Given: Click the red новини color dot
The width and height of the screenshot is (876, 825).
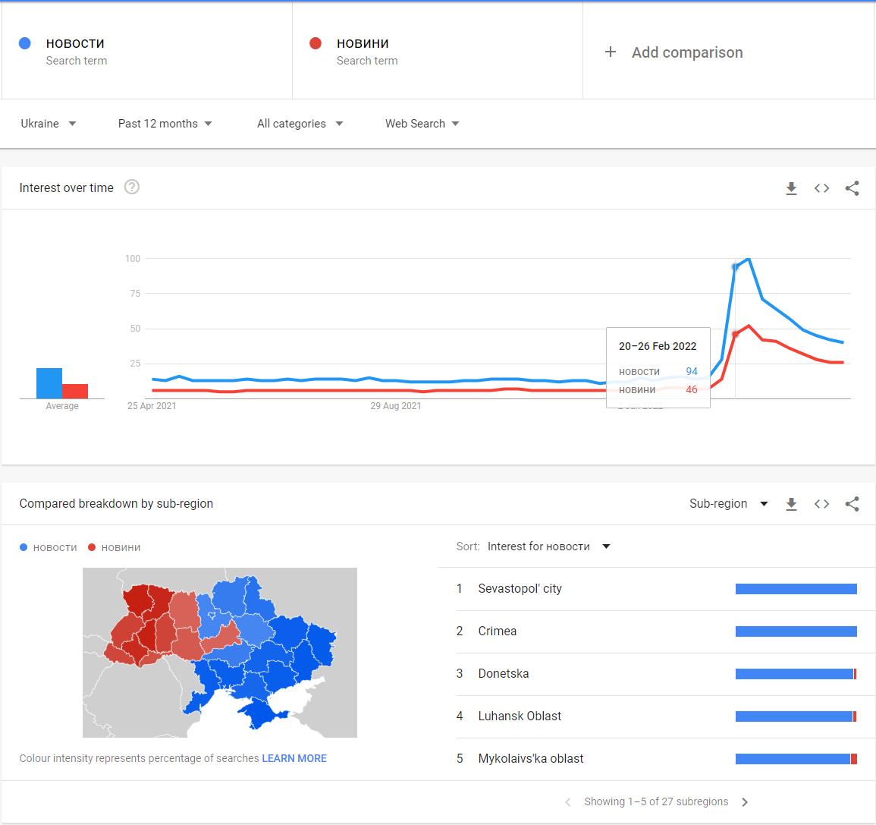Looking at the screenshot, I should pos(316,43).
